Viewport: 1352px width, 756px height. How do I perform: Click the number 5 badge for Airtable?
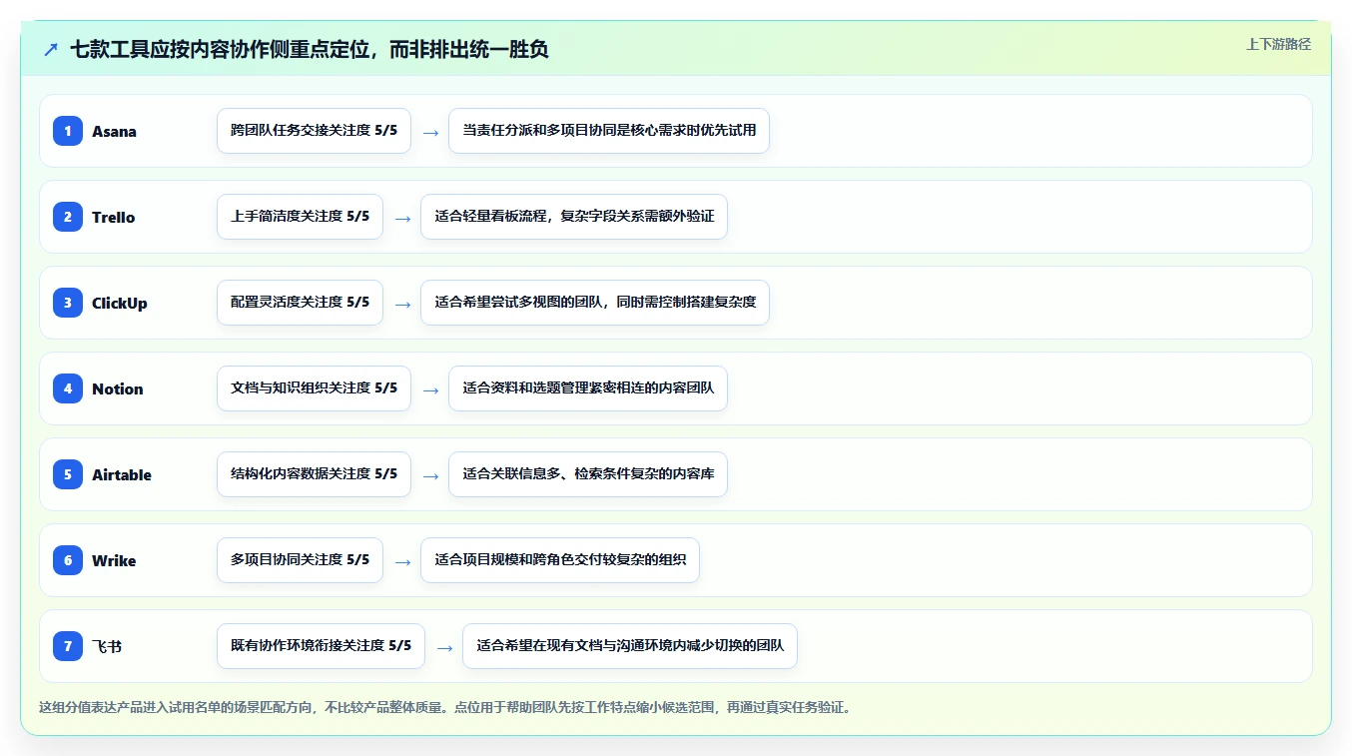pos(68,474)
